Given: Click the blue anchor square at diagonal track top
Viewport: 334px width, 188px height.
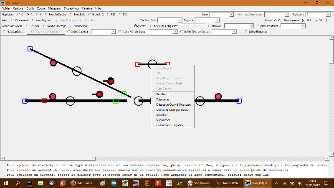Looking at the screenshot, I should [30, 49].
